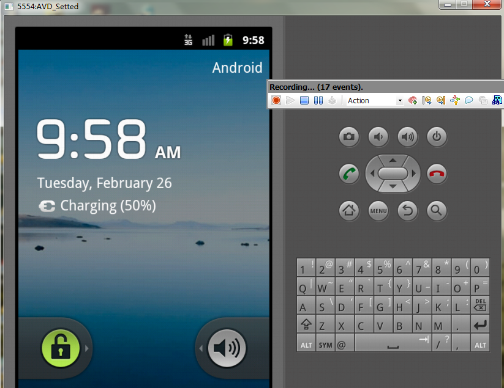Click the right ALT key on emulator keyboard
Image resolution: width=504 pixels, height=388 pixels.
coord(480,343)
